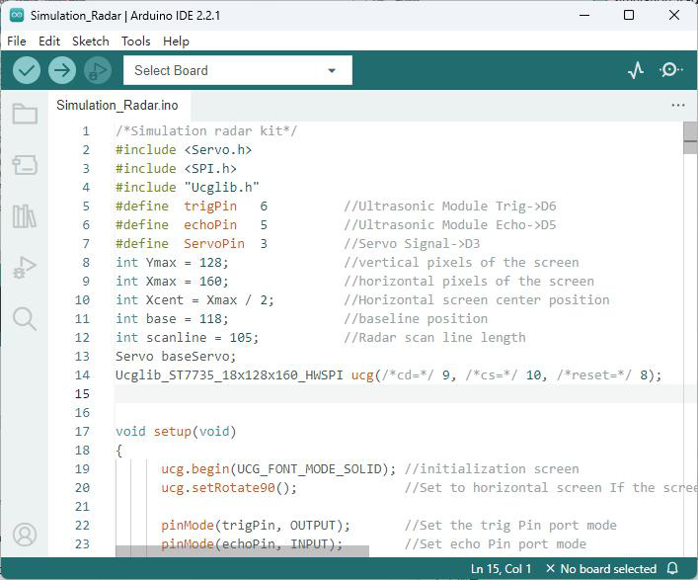The image size is (698, 580).
Task: Click Ucglib_ST7735_18x128x160_HWSPI text
Action: [x=229, y=375]
